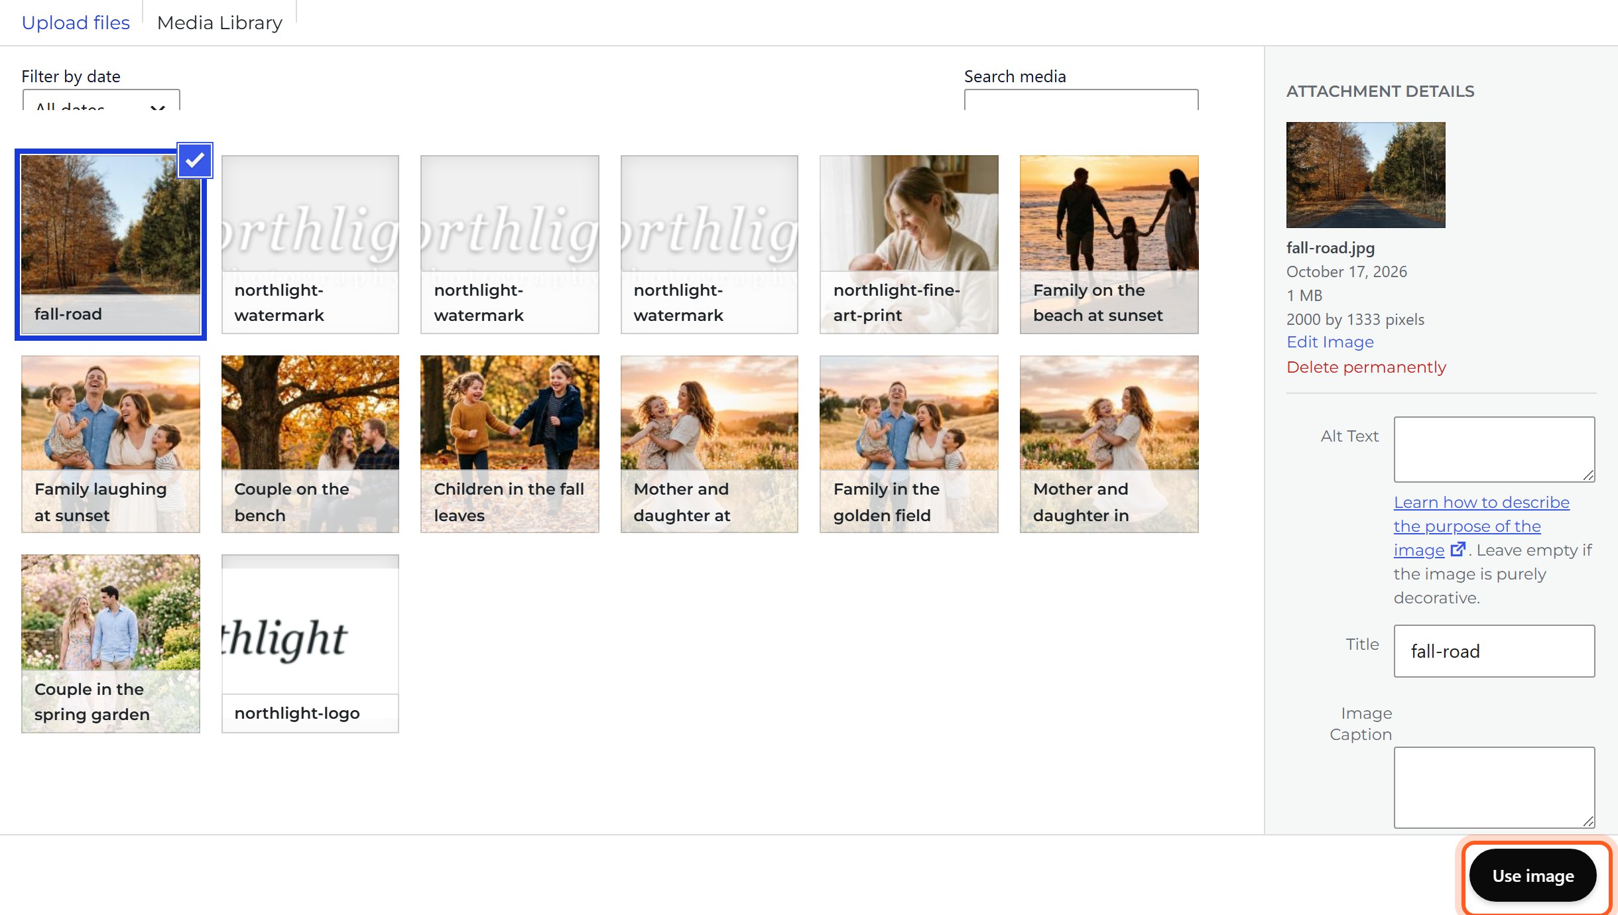Click in the Image Caption textarea

tap(1494, 788)
